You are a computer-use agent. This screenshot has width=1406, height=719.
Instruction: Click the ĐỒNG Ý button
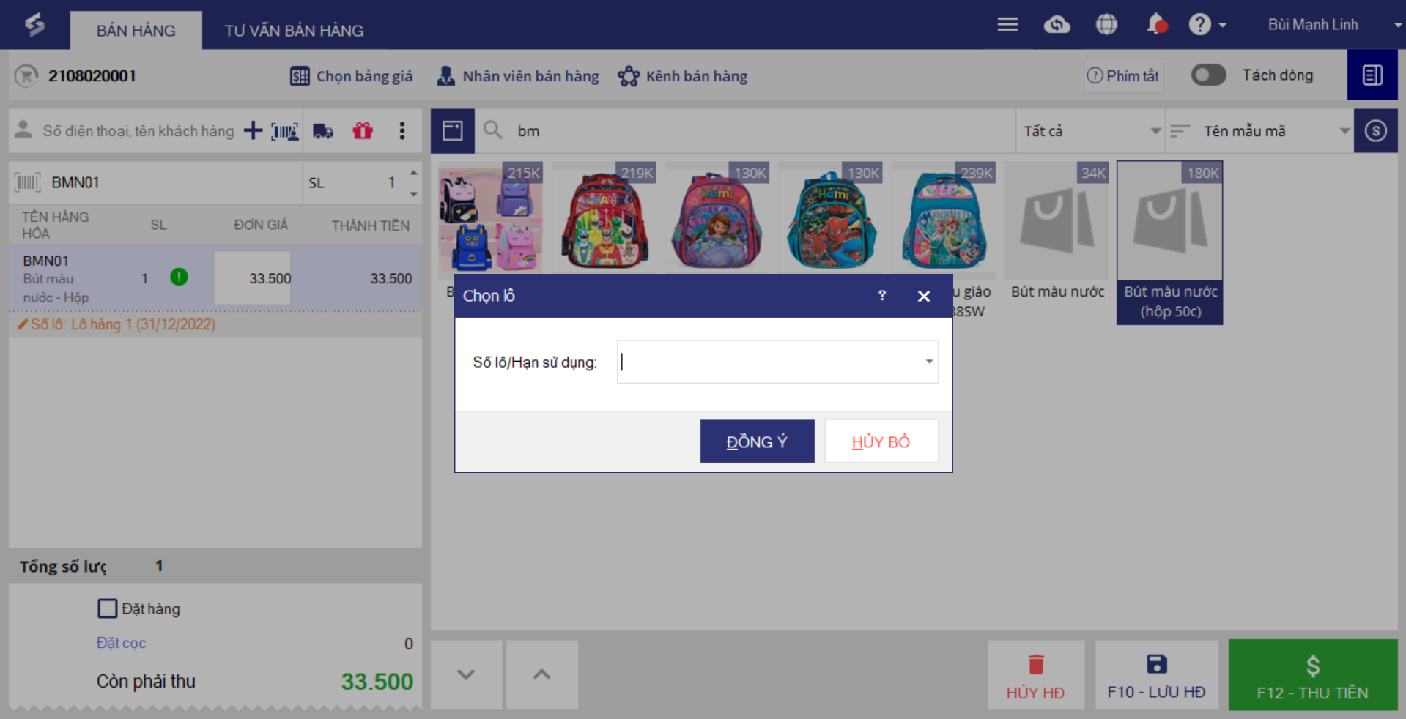tap(757, 442)
